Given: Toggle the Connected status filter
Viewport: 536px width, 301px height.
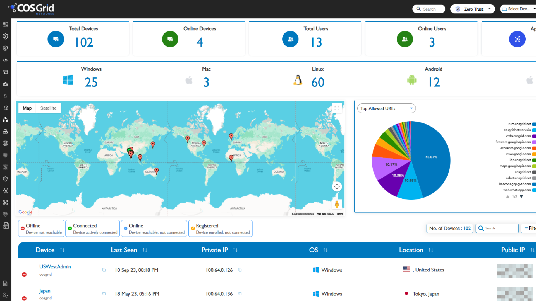Looking at the screenshot, I should [93, 229].
